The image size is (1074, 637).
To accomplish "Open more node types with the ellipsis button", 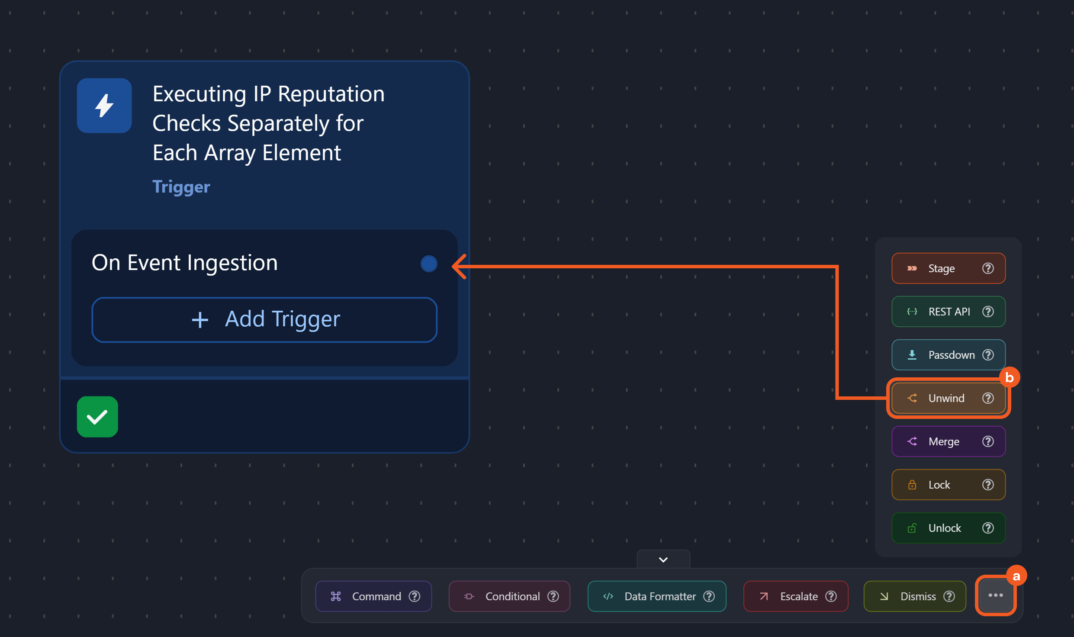I will point(995,595).
